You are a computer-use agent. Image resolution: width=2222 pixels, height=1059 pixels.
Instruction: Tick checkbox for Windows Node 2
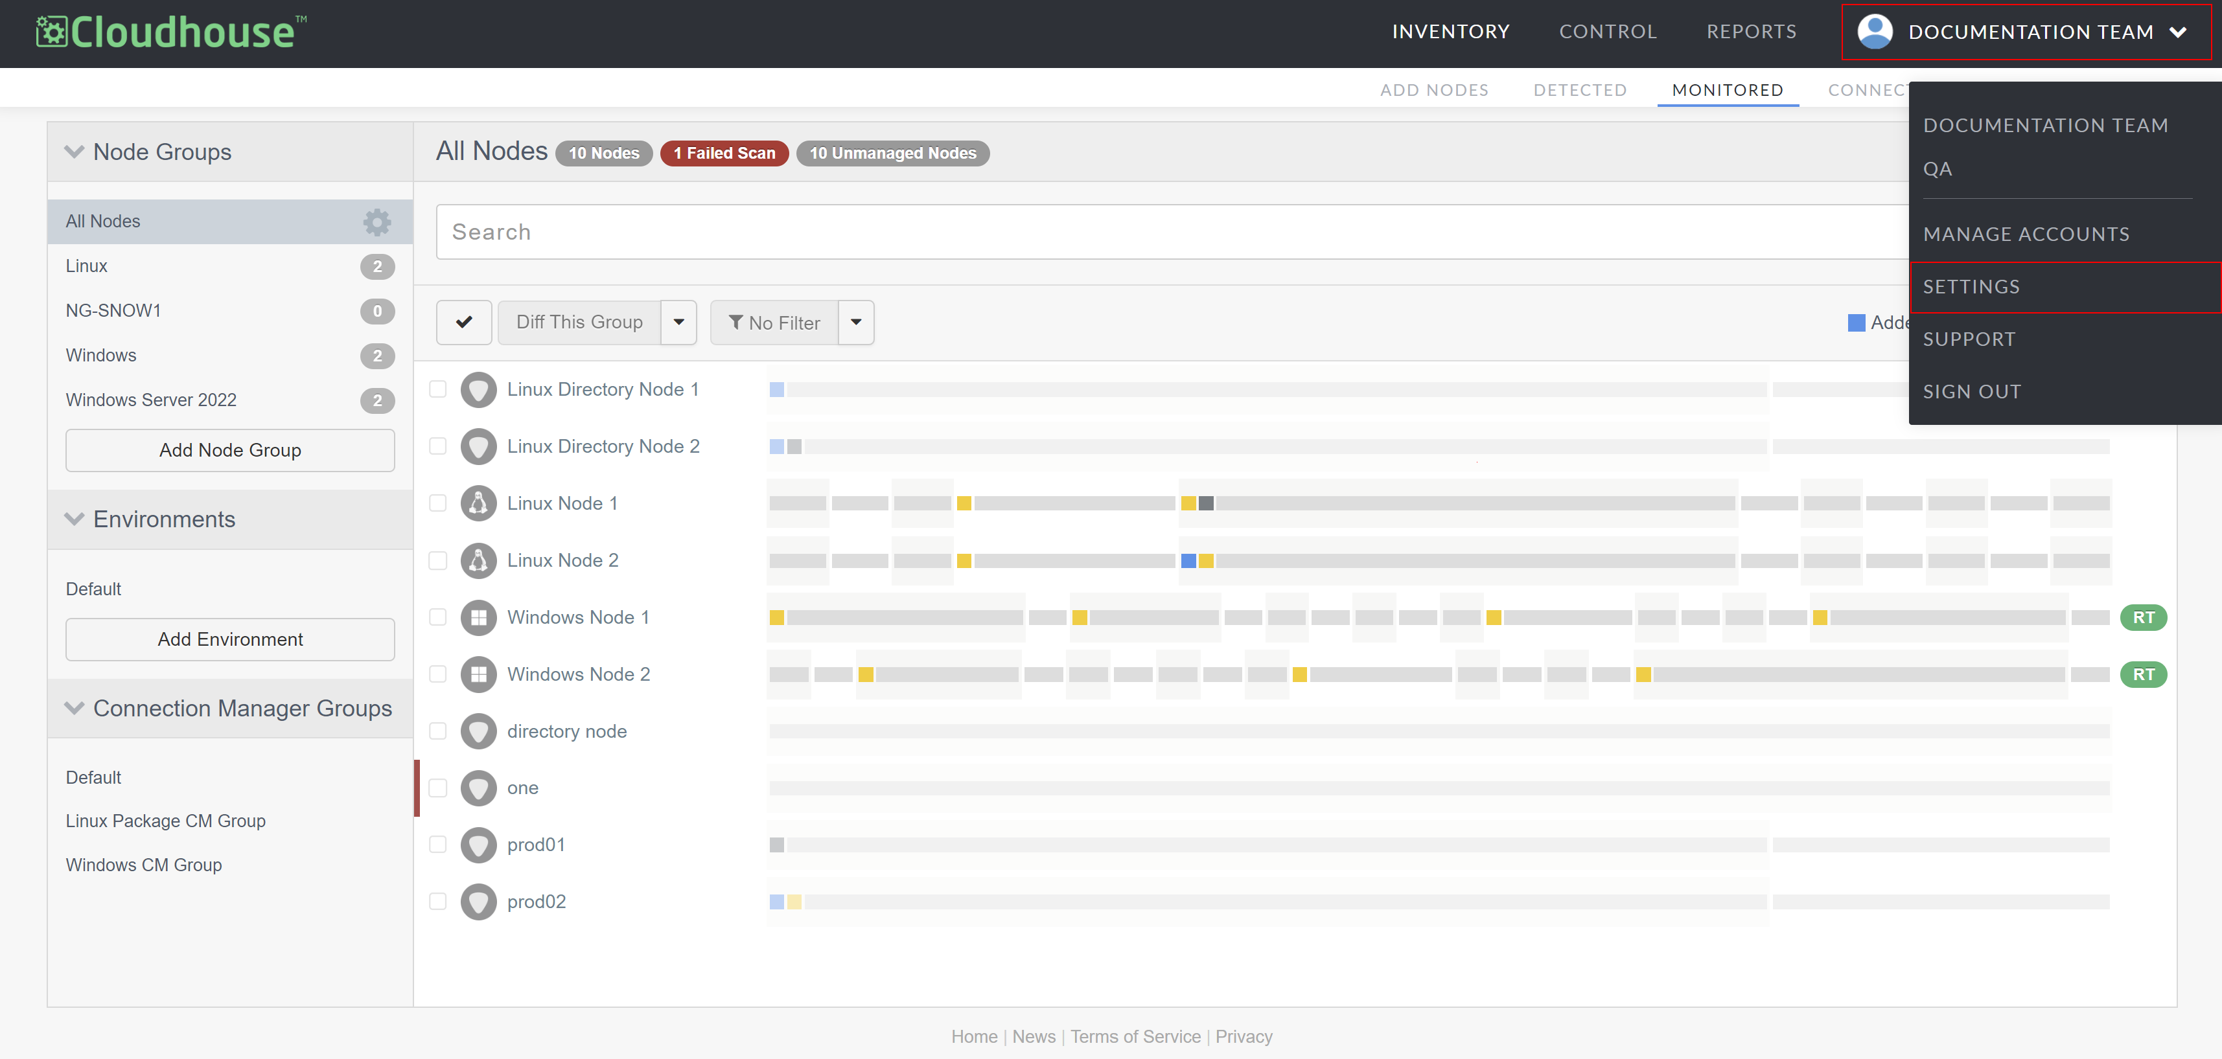click(x=438, y=674)
